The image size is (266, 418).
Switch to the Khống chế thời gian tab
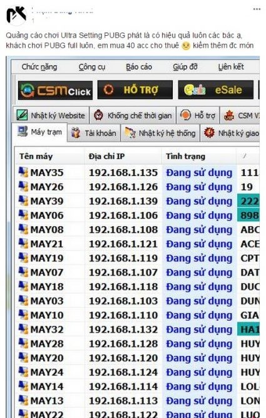tap(133, 115)
